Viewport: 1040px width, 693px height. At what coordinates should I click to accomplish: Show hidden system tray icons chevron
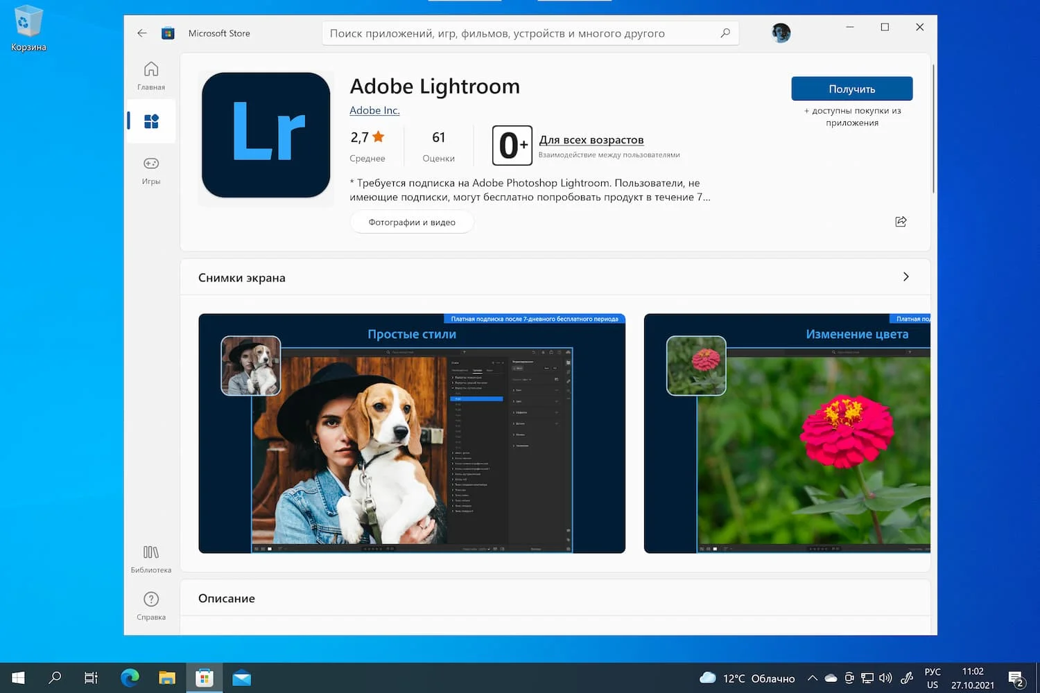[812, 678]
